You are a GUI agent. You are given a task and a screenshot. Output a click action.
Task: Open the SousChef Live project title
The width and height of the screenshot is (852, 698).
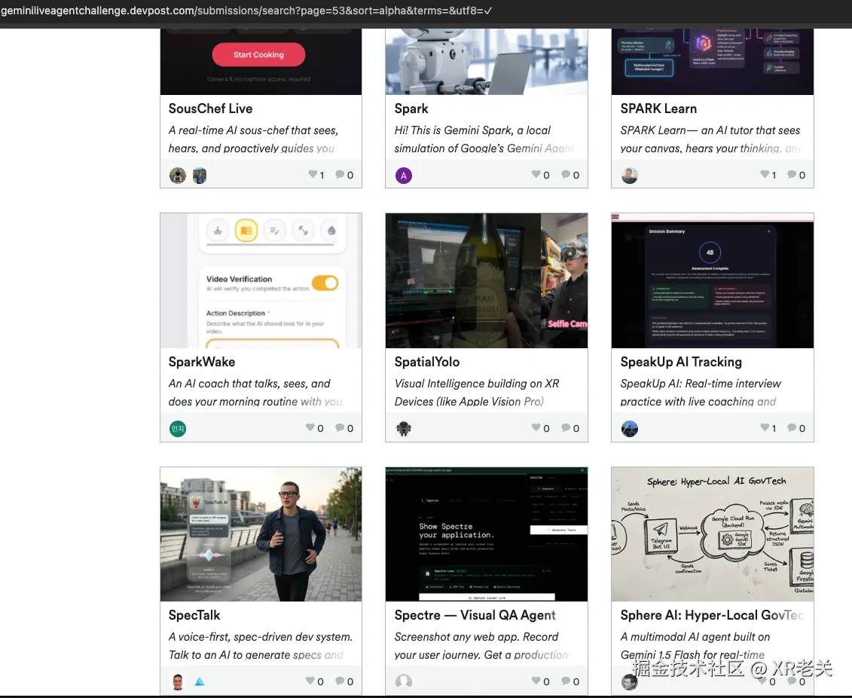coord(210,109)
